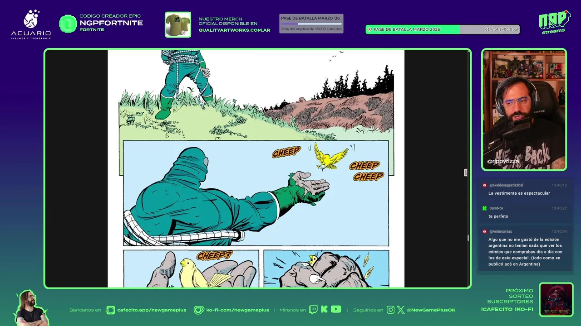Click the "NUESTRO MERCH OFICIAL DISPONIBLE EN" text
This screenshot has width=581, height=326.
click(x=228, y=21)
